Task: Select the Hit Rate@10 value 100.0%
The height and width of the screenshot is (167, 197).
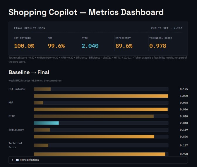Action: 24,46
